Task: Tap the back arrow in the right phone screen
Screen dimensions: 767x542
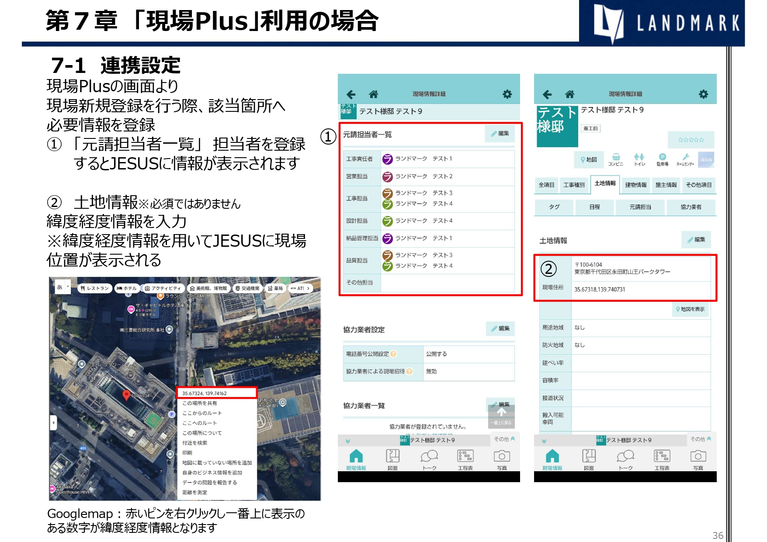Action: pos(547,94)
